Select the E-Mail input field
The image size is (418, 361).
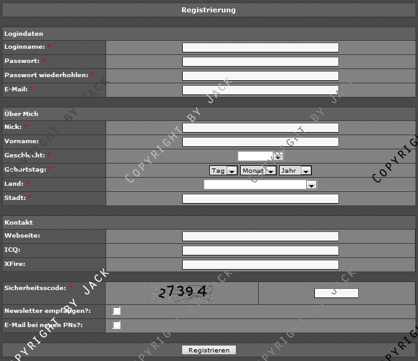point(260,90)
